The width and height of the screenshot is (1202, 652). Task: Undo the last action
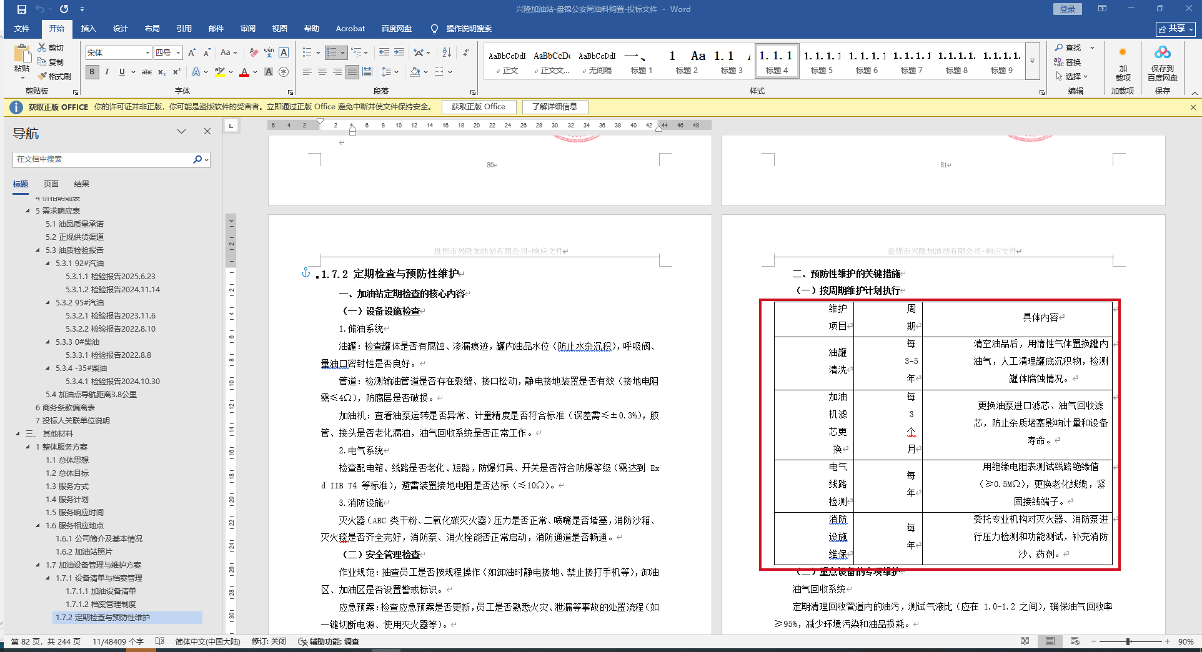point(40,9)
